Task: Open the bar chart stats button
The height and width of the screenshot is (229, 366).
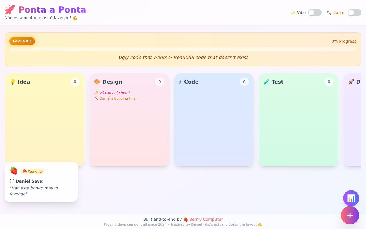Action: (351, 198)
